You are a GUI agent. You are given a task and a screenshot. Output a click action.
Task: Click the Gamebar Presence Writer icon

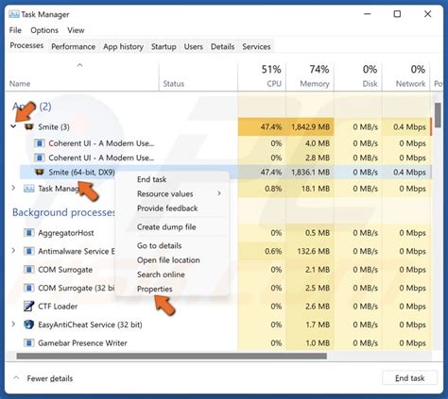pyautogui.click(x=29, y=342)
